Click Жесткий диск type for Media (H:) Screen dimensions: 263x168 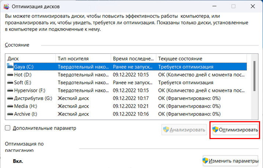coord(73,106)
